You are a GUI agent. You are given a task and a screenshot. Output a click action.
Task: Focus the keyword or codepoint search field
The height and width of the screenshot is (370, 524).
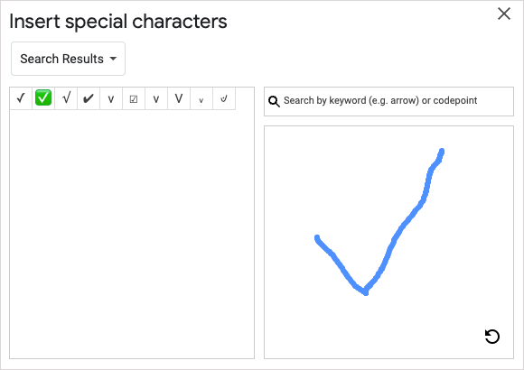(388, 101)
